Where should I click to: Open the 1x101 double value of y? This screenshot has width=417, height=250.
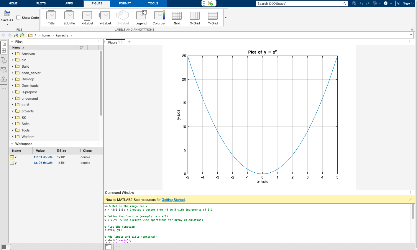tap(43, 163)
